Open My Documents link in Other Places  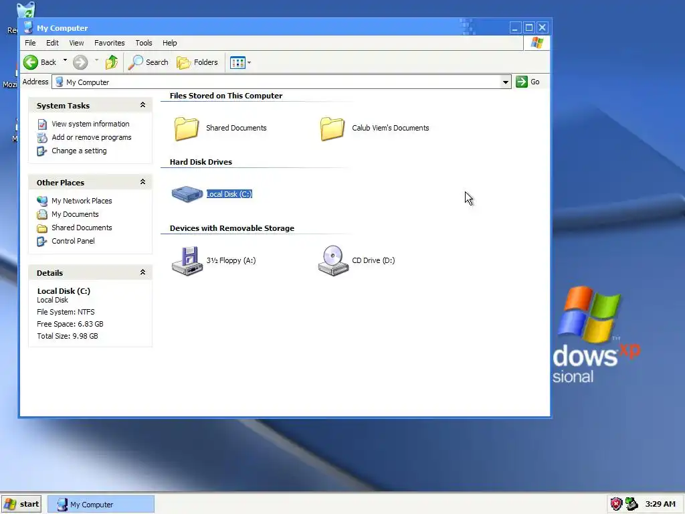click(75, 214)
